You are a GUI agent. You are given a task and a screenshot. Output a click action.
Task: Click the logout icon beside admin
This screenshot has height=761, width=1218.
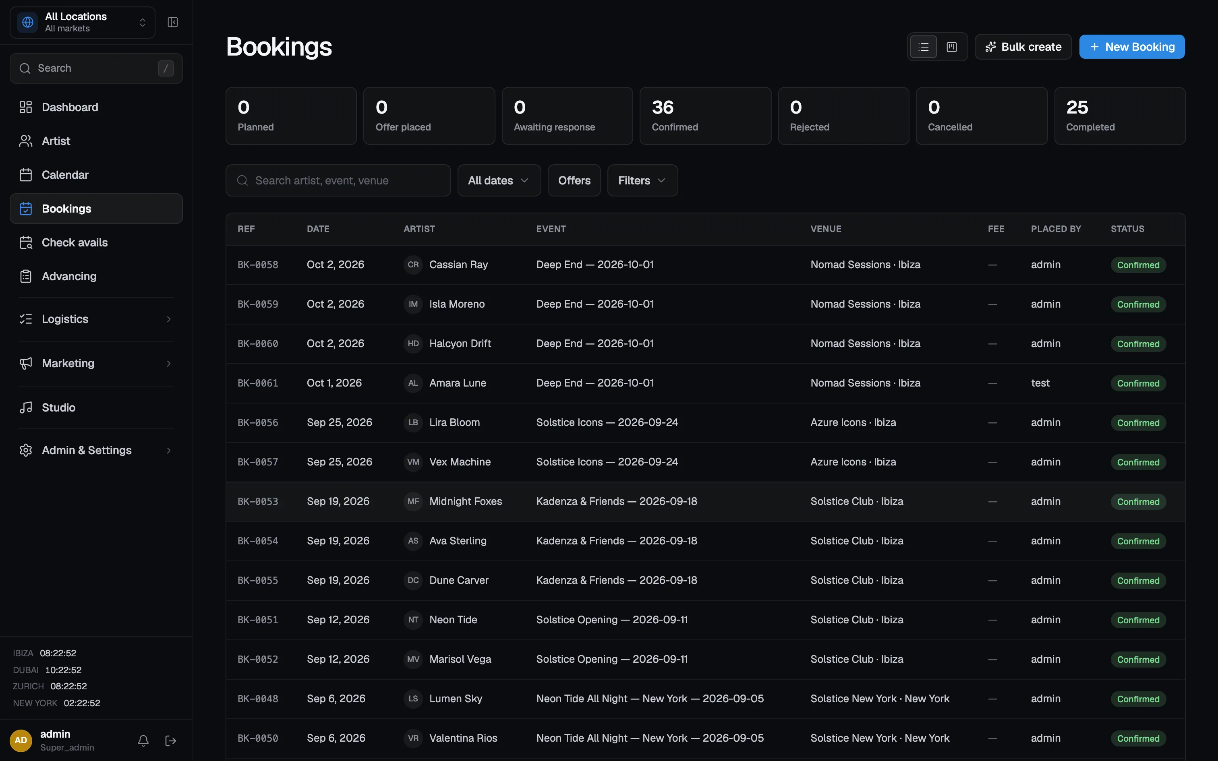click(171, 740)
